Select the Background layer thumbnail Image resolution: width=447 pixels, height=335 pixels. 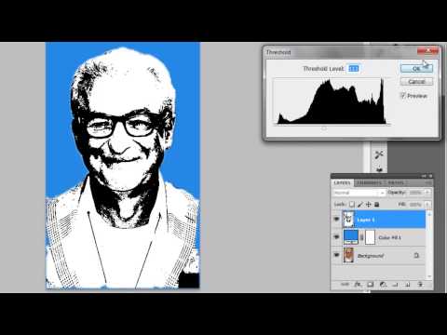tap(348, 255)
